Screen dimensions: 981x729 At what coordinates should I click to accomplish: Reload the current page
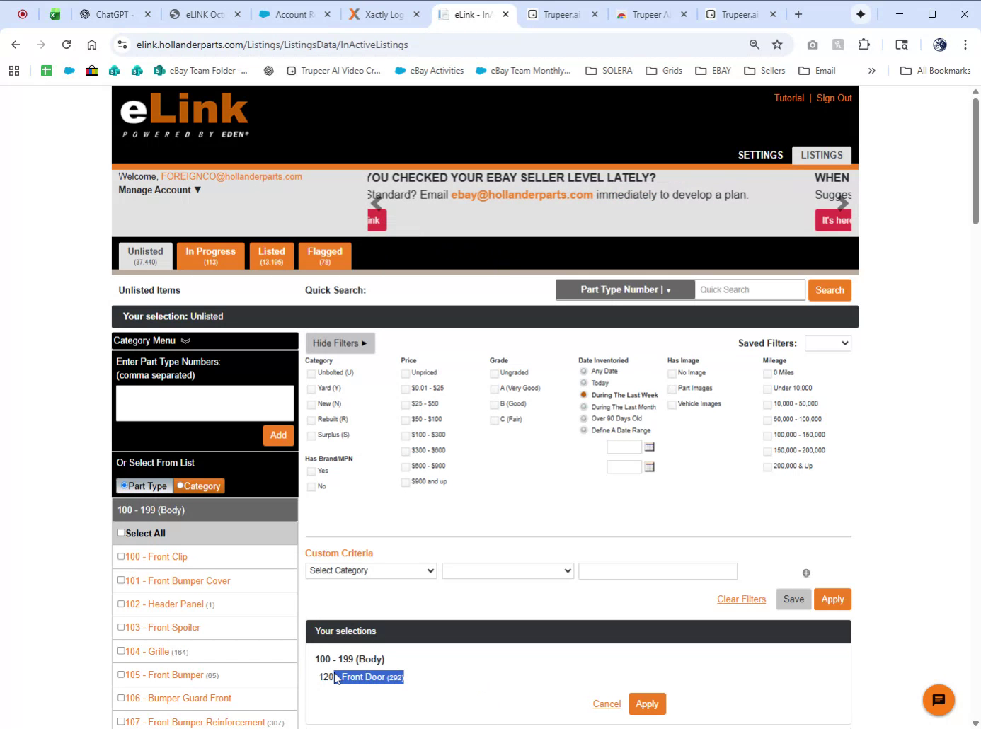pos(67,45)
